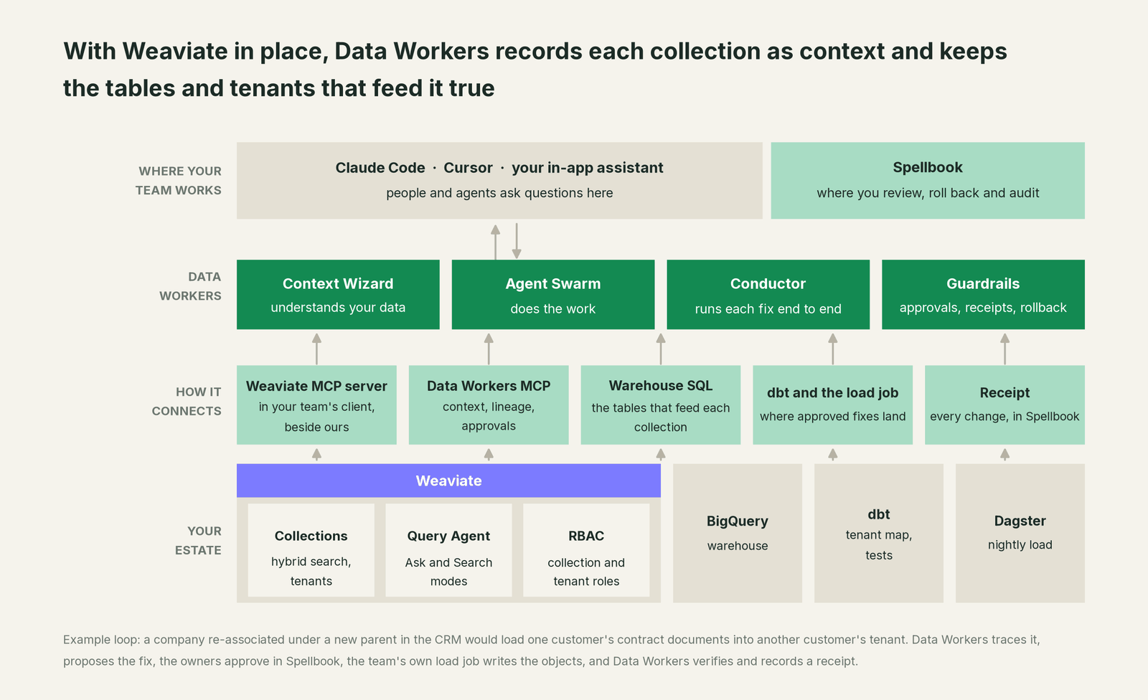Click the headline "With Weaviate in place"

pyautogui.click(x=535, y=70)
